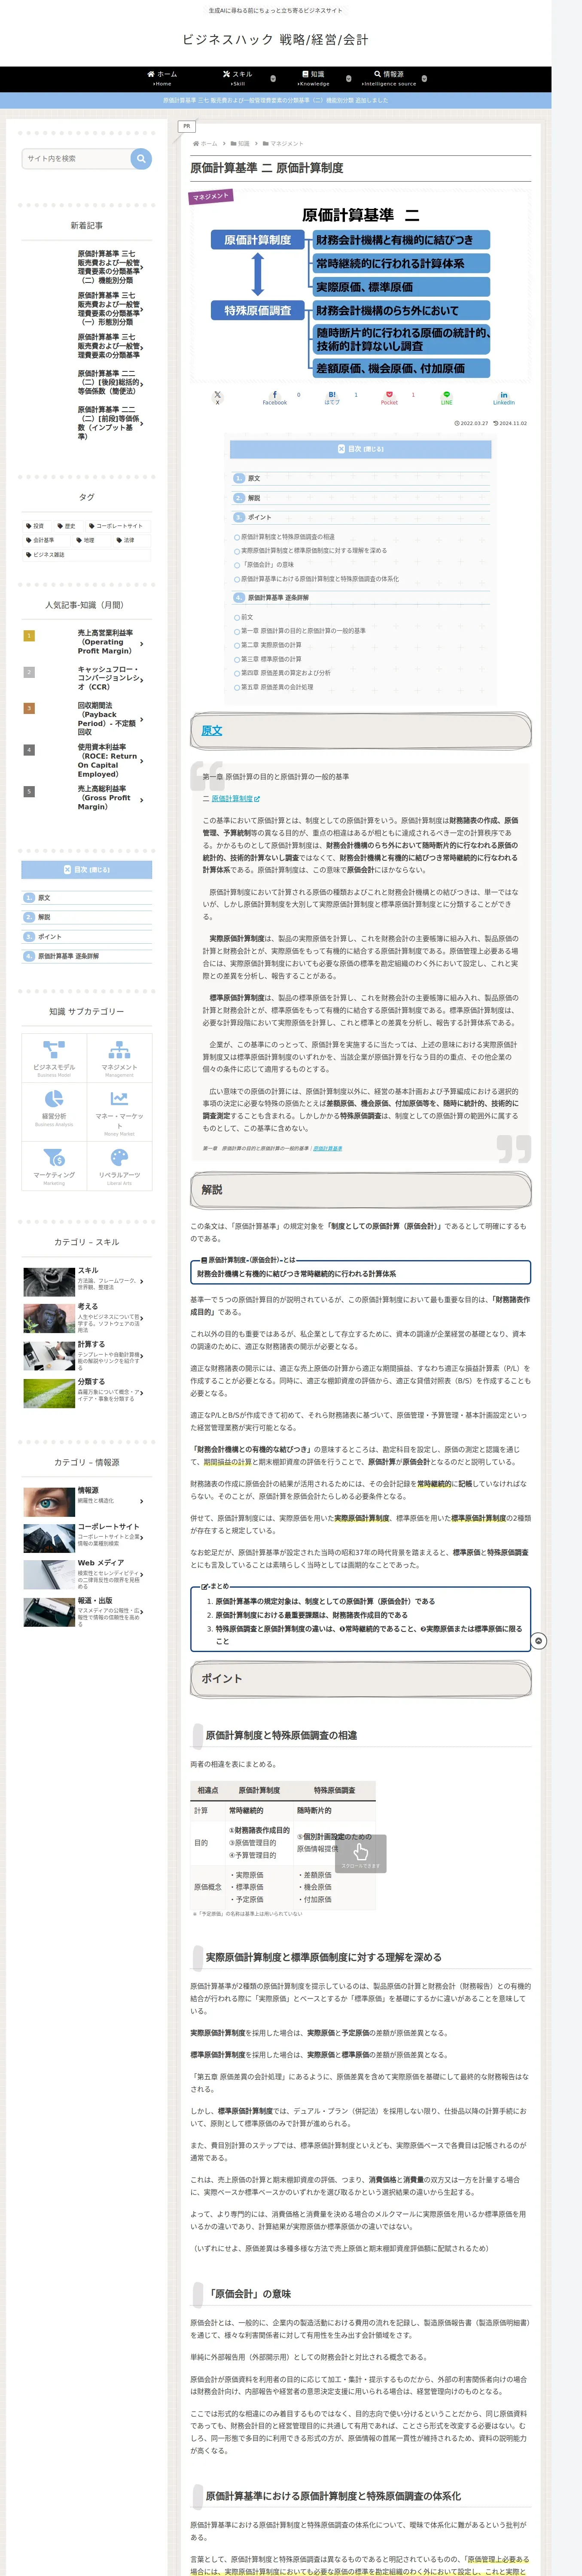Share article on LinkedIn icon

click(503, 397)
